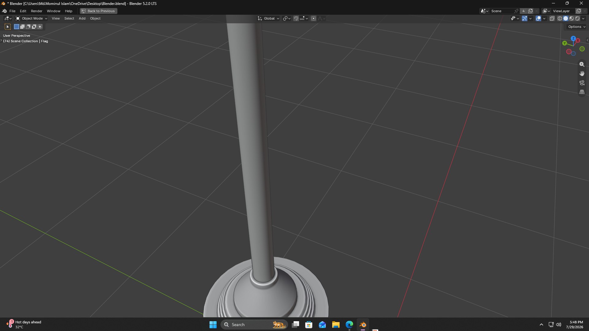The image size is (589, 331).
Task: Click the negative Y green circle on gizmo
Action: click(x=582, y=49)
